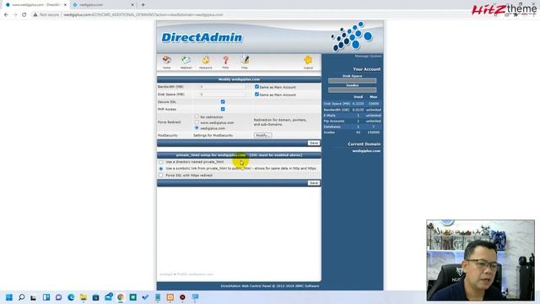
Task: Toggle the PHP Access checkbox
Action: [x=223, y=109]
